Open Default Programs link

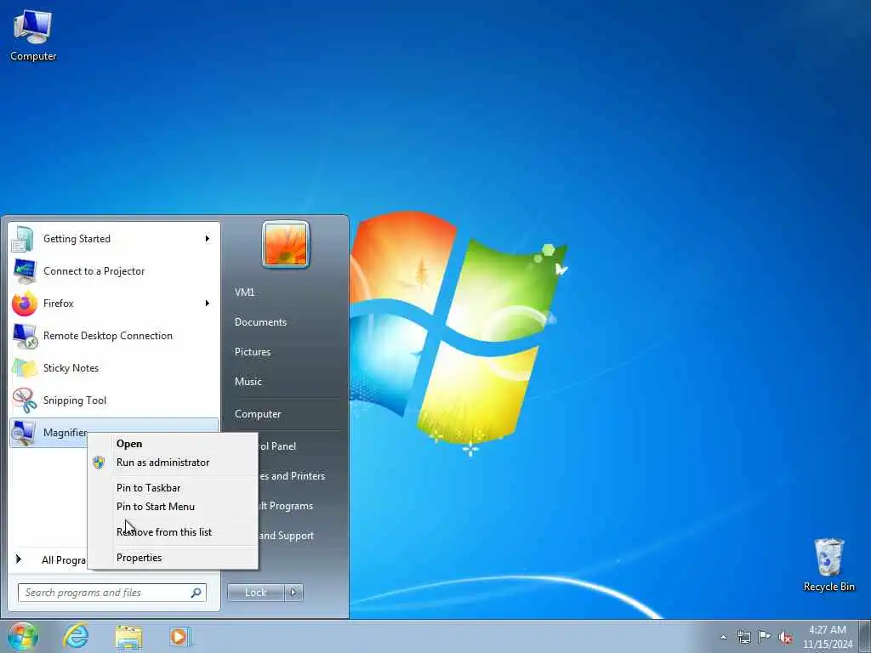pos(286,506)
